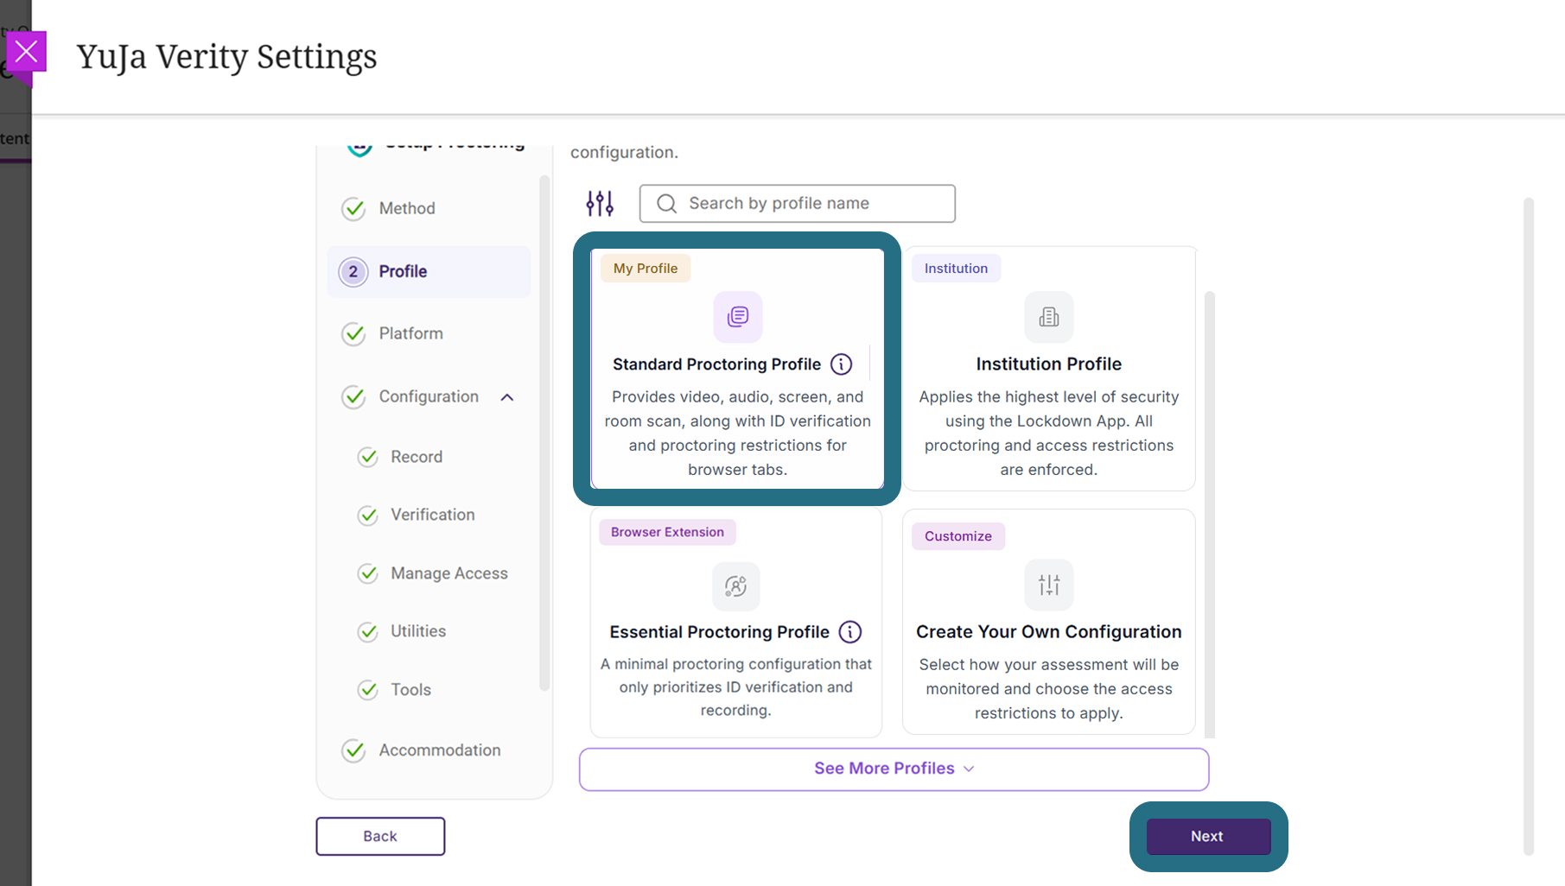Click the Accommodation step checkmark
Screen dimensions: 1565x886
353,750
